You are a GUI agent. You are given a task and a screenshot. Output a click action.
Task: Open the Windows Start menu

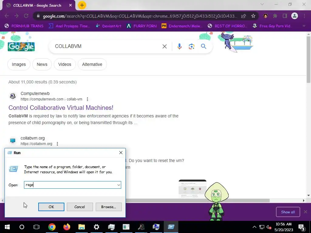pyautogui.click(x=7, y=227)
